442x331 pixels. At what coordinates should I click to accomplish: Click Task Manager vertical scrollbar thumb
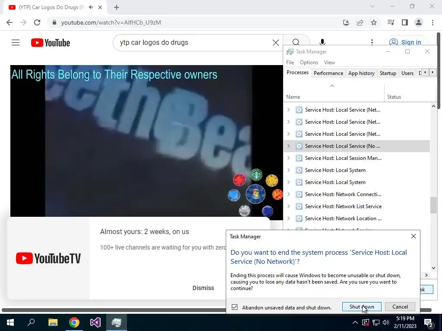433,205
